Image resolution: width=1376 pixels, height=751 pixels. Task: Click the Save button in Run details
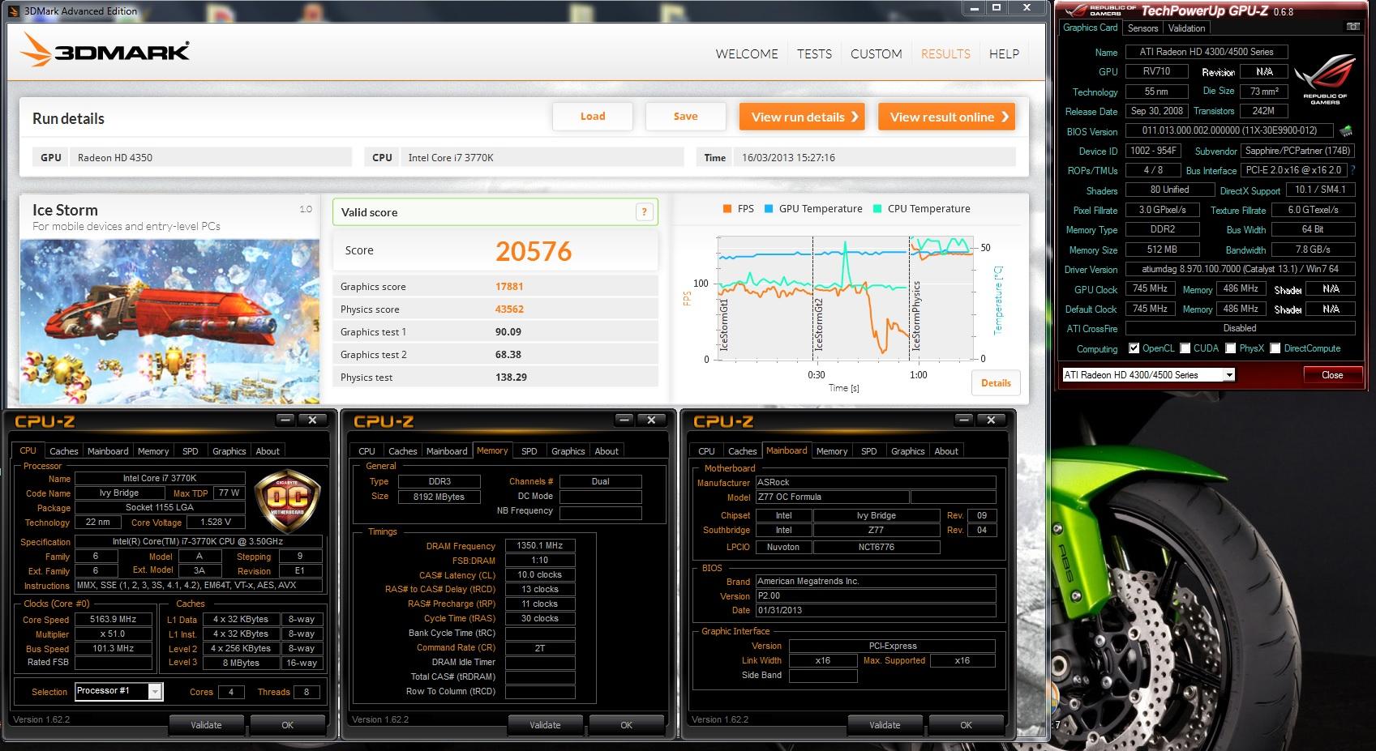click(685, 117)
